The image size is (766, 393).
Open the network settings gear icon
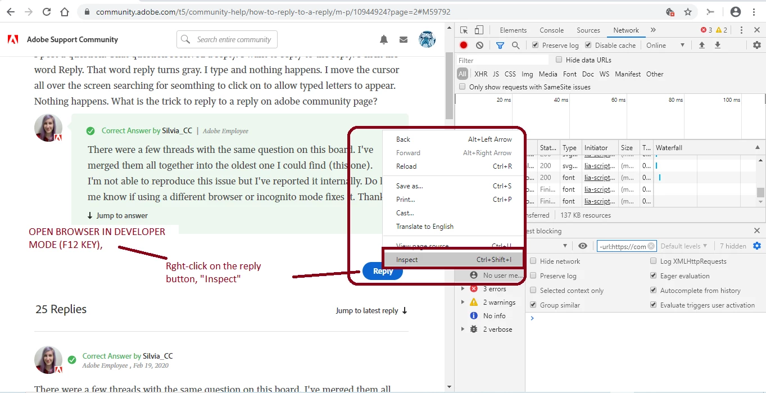click(x=757, y=46)
